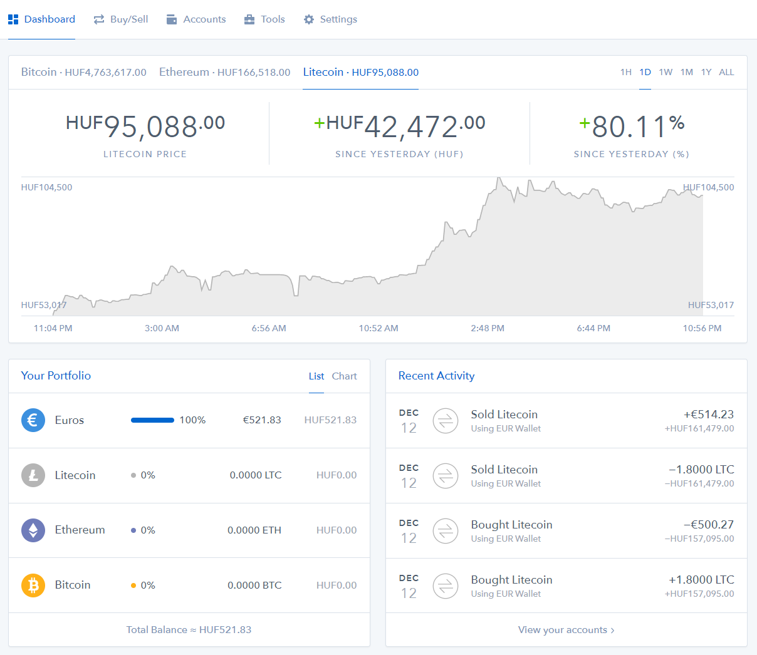Open the Tools menu item
This screenshot has height=655, width=757.
(264, 19)
